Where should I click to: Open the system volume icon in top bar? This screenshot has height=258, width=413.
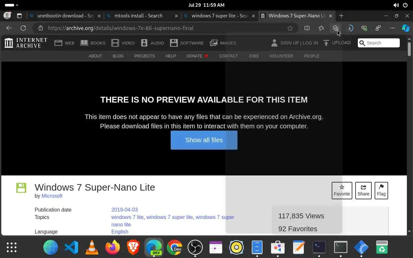[396, 5]
